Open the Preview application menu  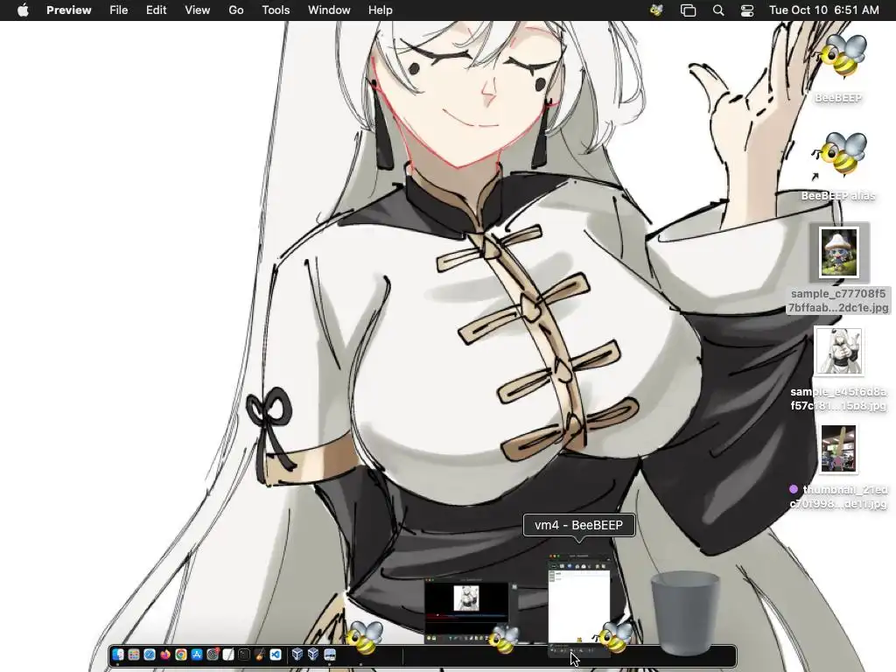(x=68, y=10)
